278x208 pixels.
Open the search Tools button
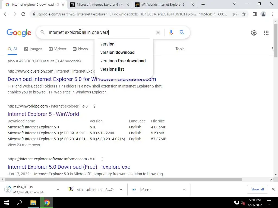coord(180,49)
